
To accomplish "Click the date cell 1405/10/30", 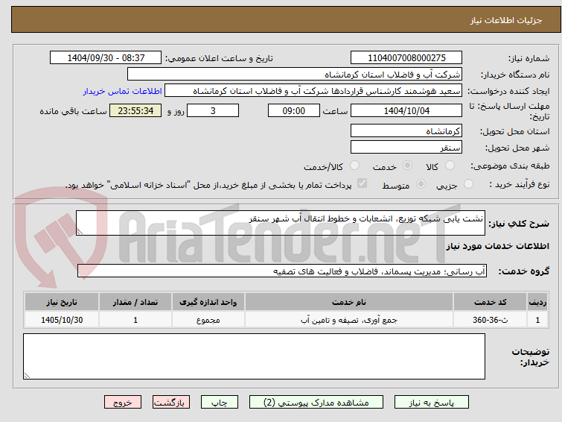I will pos(62,320).
